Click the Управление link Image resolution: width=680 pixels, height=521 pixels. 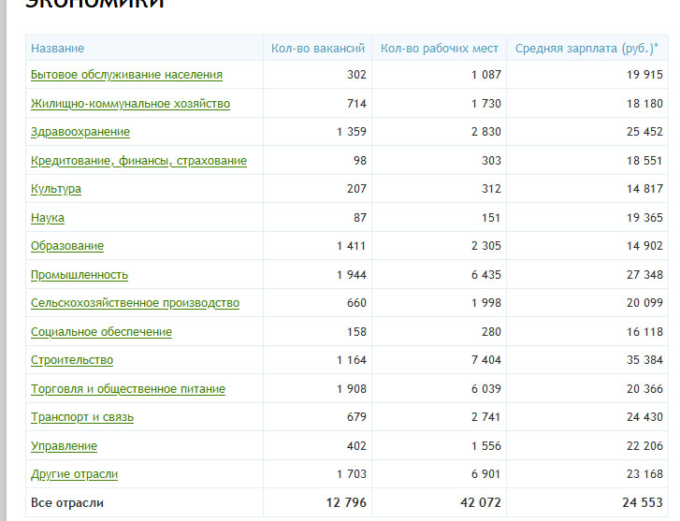coord(64,446)
